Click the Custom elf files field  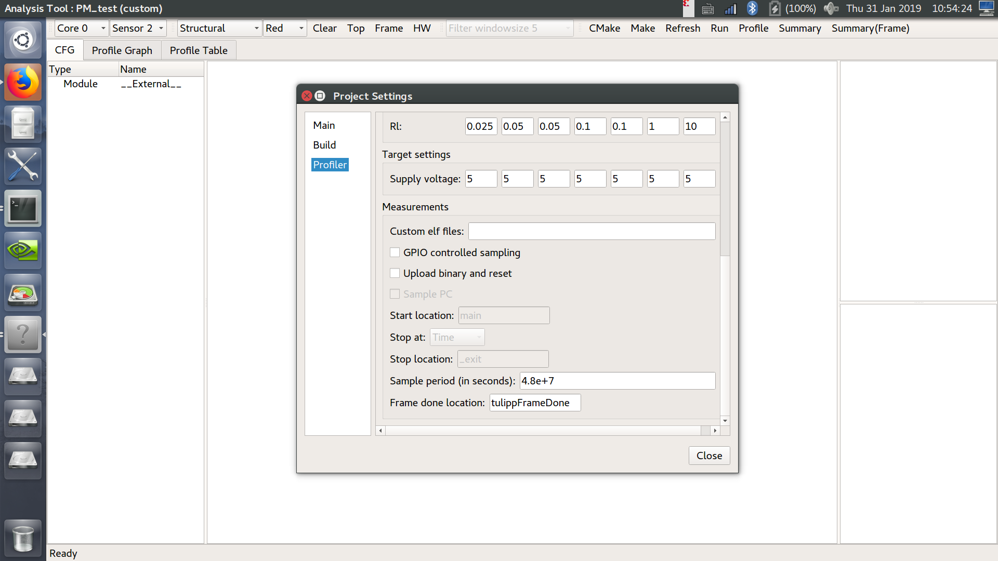point(592,231)
